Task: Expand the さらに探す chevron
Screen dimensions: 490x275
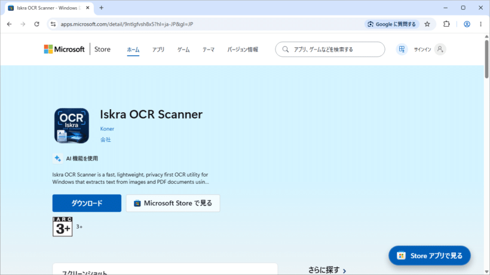Action: [x=344, y=271]
